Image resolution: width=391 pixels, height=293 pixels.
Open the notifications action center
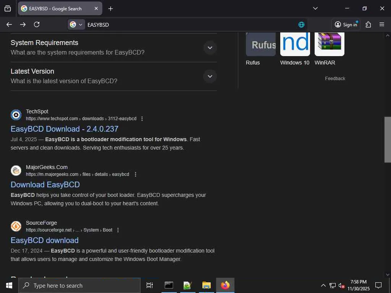click(x=378, y=285)
